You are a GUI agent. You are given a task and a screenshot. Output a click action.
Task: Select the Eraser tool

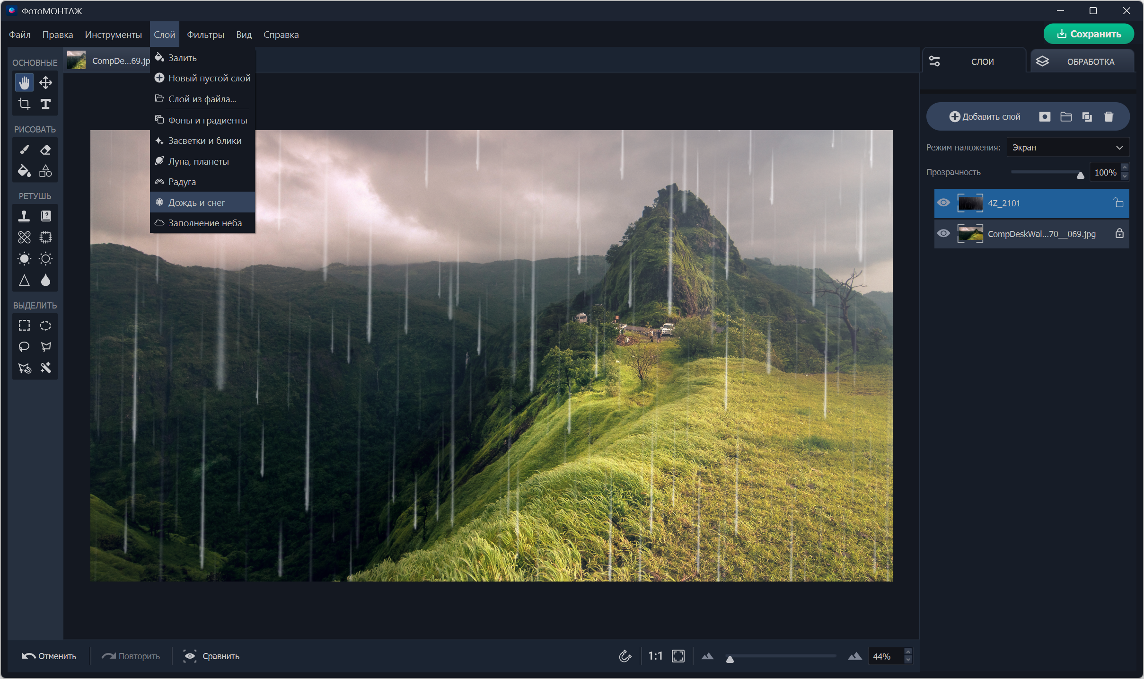[45, 150]
